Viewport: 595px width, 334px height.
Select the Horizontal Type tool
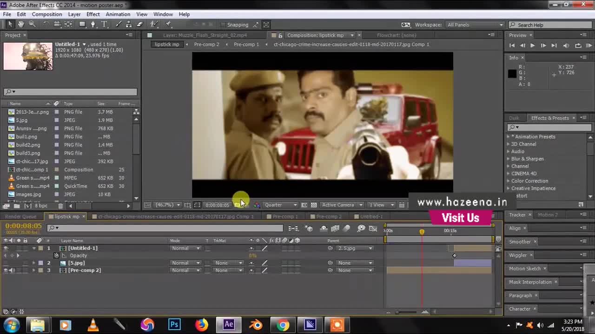point(104,25)
